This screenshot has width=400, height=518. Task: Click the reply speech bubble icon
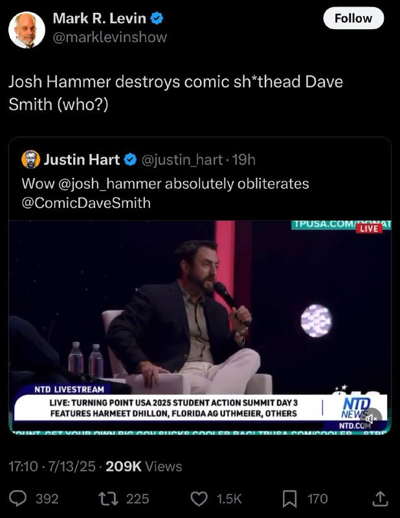click(17, 499)
